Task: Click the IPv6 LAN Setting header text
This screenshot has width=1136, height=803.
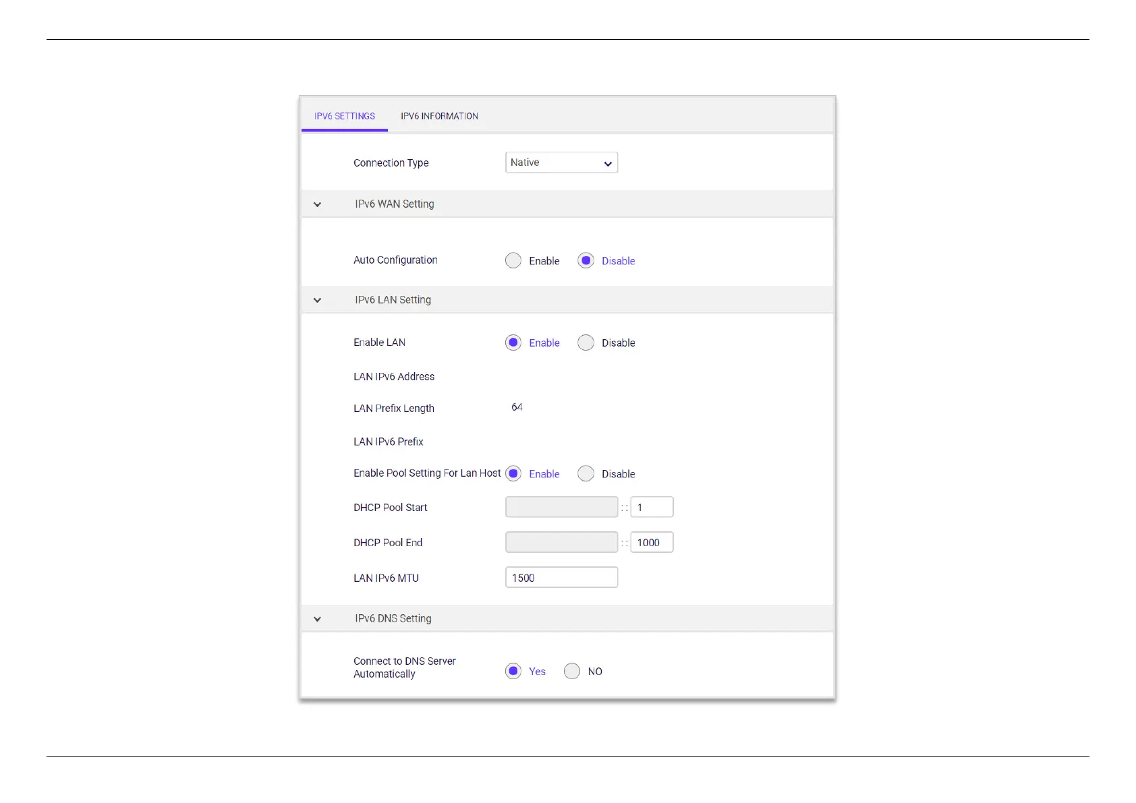Action: click(x=393, y=300)
